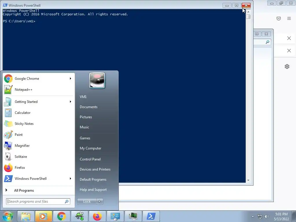Screen dimensions: 296x222
Task: Open the device monitor taskbar icon
Action: (x=133, y=216)
